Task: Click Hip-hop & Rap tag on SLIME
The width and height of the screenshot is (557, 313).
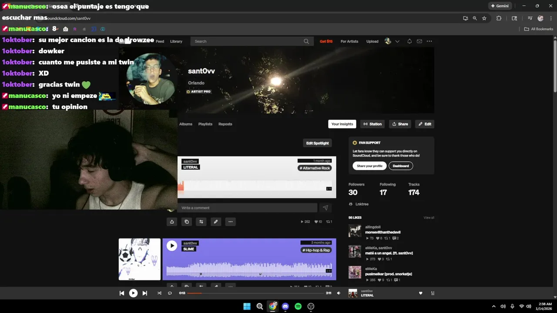Action: (316, 250)
